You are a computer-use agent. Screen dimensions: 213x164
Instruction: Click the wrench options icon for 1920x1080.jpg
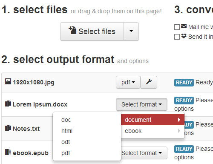(x=149, y=82)
